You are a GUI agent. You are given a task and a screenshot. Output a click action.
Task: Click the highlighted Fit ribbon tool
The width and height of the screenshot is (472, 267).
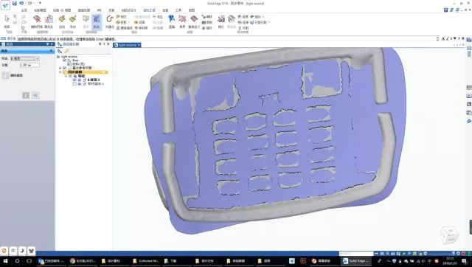pos(97,21)
